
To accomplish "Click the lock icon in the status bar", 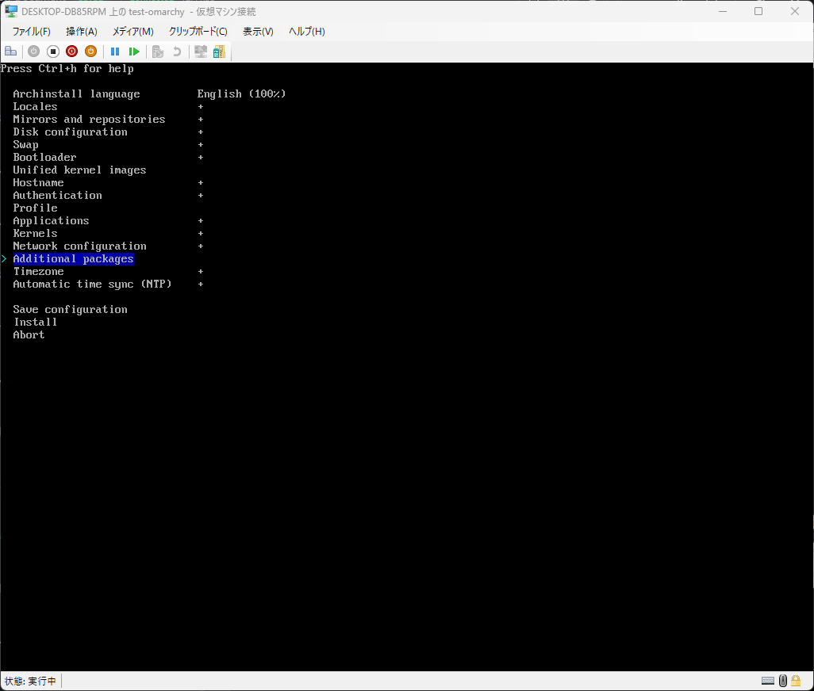I will pyautogui.click(x=796, y=681).
